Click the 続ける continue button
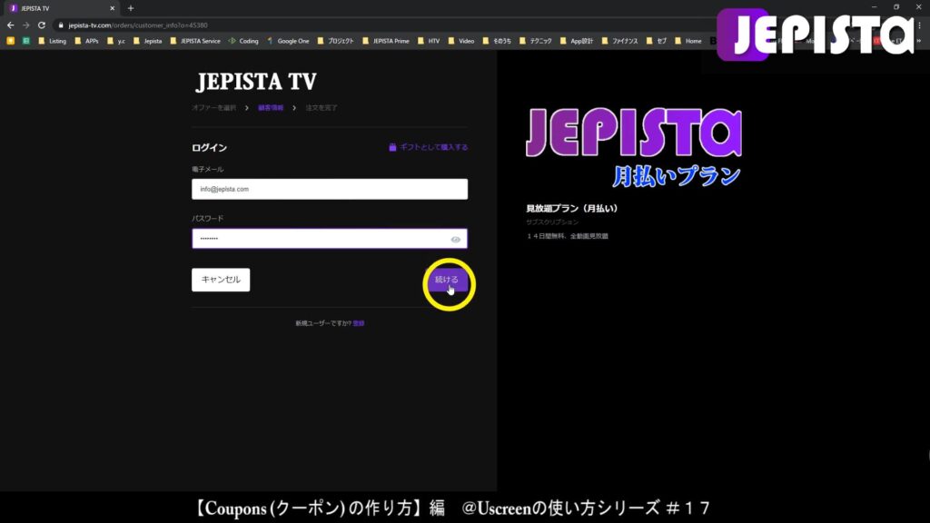The width and height of the screenshot is (930, 523). [447, 280]
